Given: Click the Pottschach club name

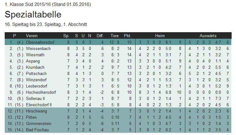Looking at the screenshot, I should coord(36,73).
